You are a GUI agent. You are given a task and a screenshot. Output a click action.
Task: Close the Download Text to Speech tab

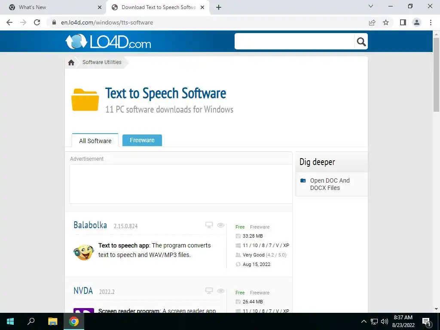(x=202, y=7)
